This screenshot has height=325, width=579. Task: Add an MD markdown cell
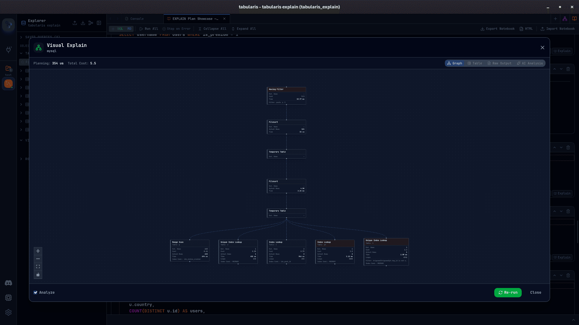click(x=129, y=29)
